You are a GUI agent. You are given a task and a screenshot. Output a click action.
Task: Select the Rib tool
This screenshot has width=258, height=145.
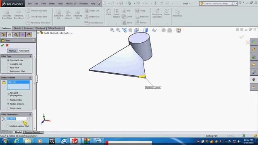[126, 10]
